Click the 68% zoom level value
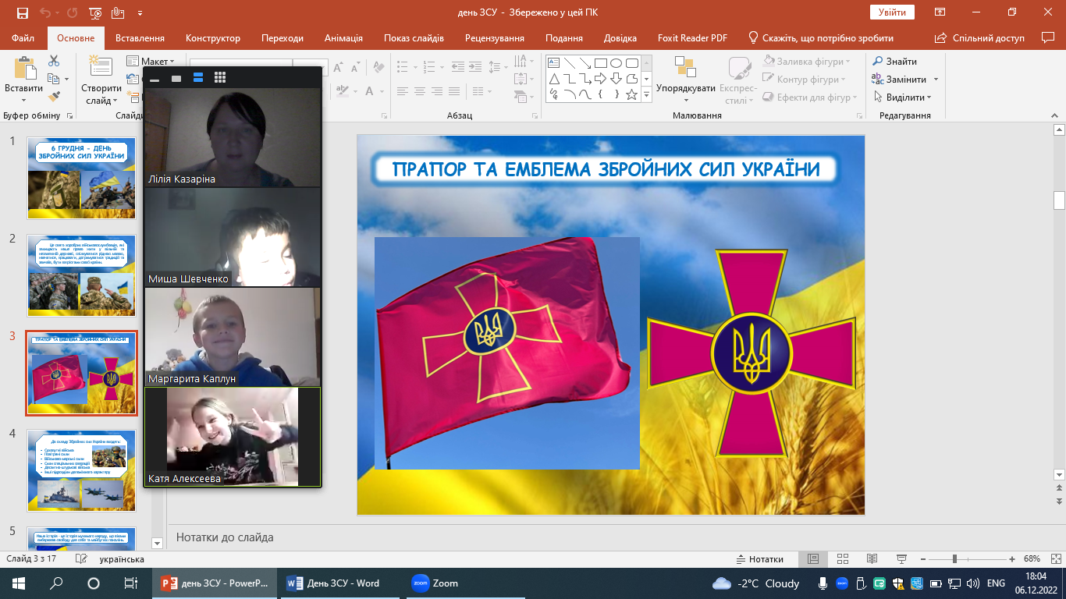The width and height of the screenshot is (1066, 599). [x=1032, y=559]
